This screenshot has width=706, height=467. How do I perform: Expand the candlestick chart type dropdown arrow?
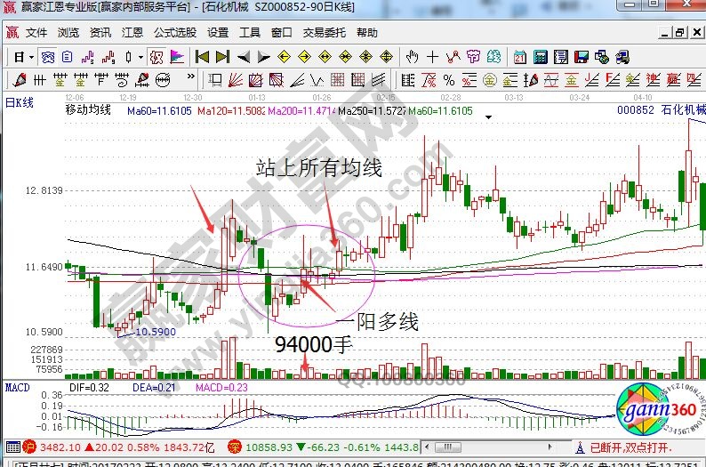click(x=140, y=57)
